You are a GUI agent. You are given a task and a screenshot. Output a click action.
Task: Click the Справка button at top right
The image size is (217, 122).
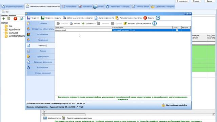coord(196,1)
